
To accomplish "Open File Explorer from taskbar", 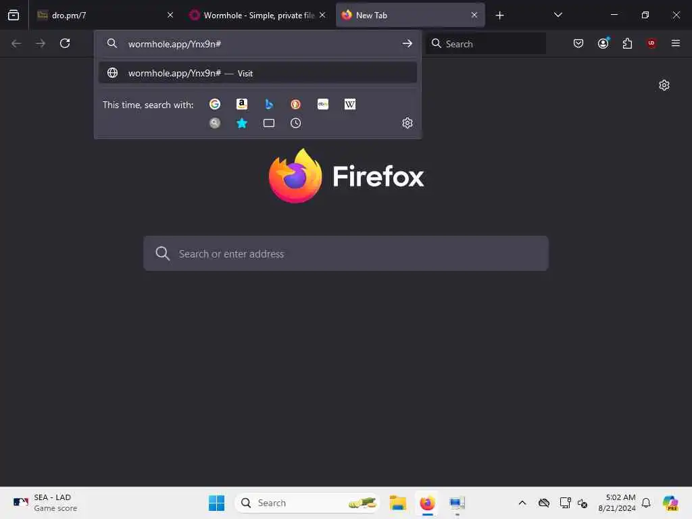I will click(x=397, y=503).
